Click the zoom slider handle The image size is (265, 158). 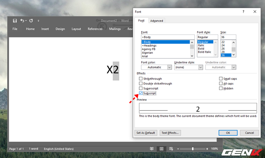coord(193,149)
